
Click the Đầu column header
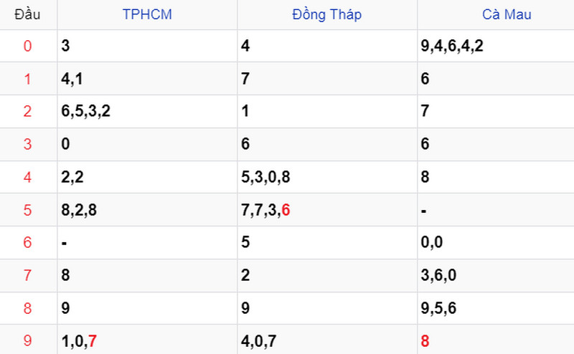[x=27, y=14]
